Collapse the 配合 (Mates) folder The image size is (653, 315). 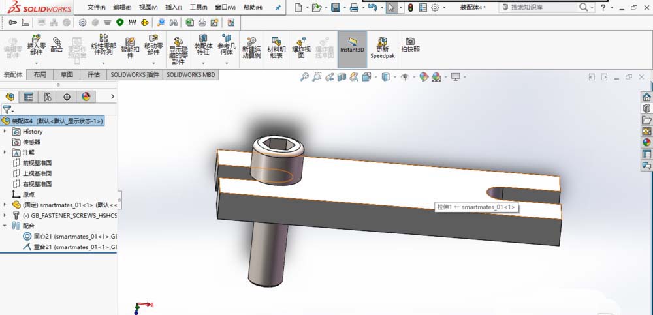click(x=5, y=226)
